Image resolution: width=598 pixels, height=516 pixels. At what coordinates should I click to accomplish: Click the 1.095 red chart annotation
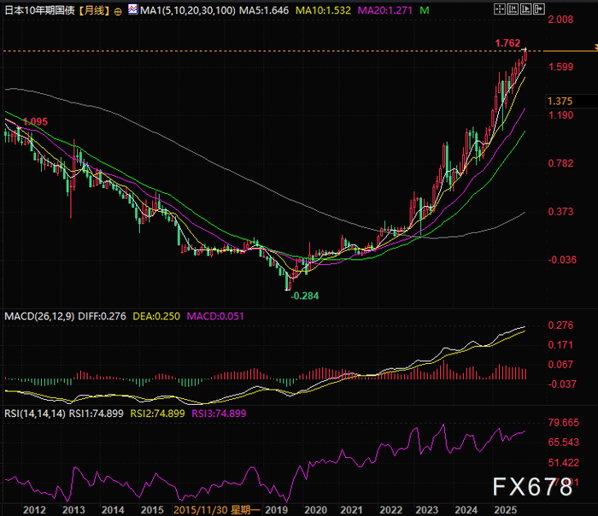[36, 121]
